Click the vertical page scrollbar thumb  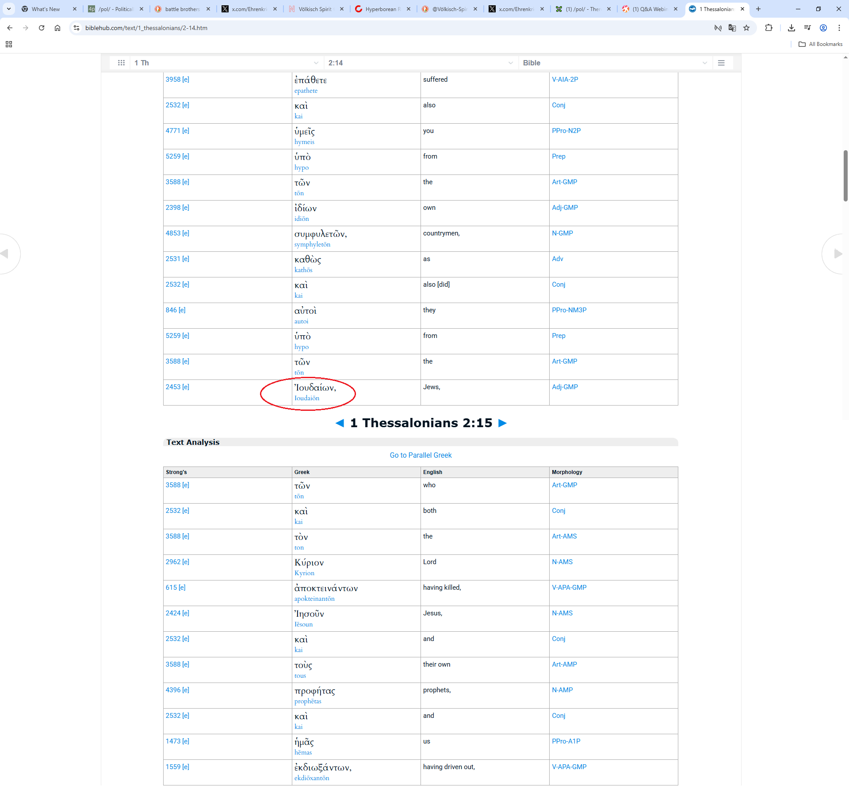click(845, 176)
